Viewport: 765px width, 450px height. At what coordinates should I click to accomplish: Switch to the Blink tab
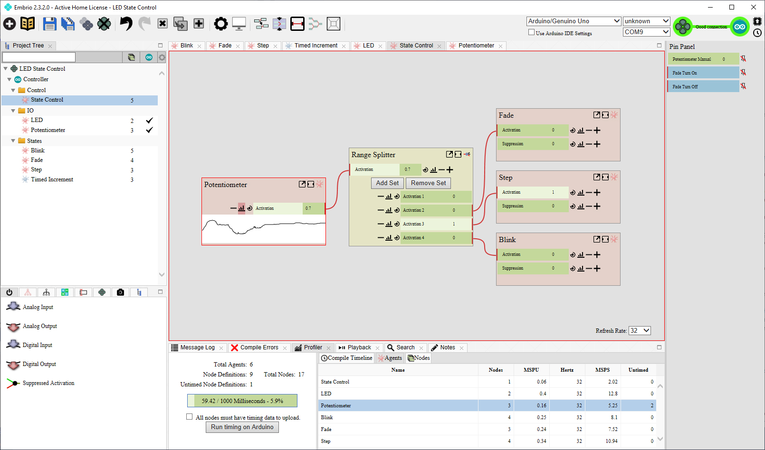pyautogui.click(x=187, y=46)
